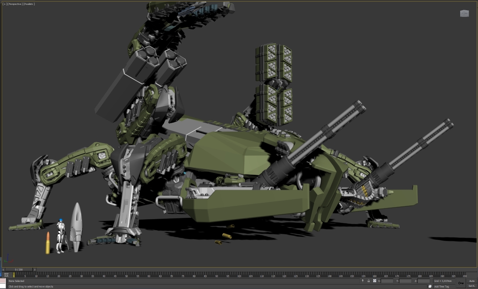Click frame 100 on the track bar
This screenshot has height=289, width=478.
click(239, 275)
